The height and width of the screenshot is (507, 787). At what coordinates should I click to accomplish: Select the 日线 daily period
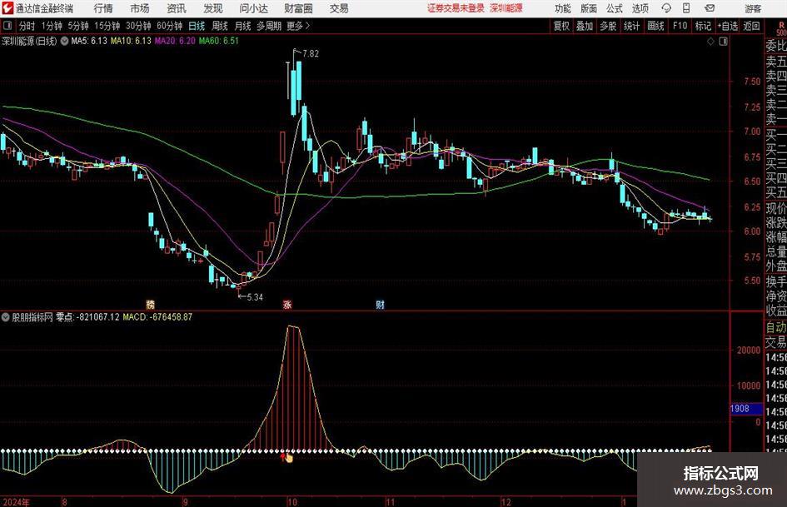click(x=197, y=26)
